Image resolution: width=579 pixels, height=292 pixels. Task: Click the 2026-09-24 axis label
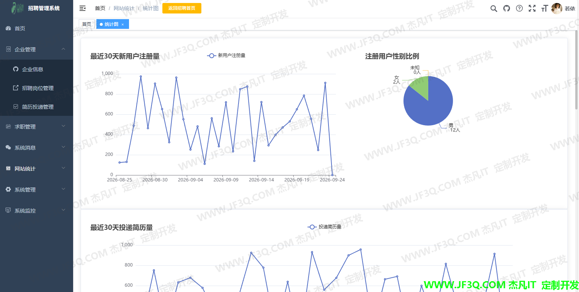tap(332, 180)
